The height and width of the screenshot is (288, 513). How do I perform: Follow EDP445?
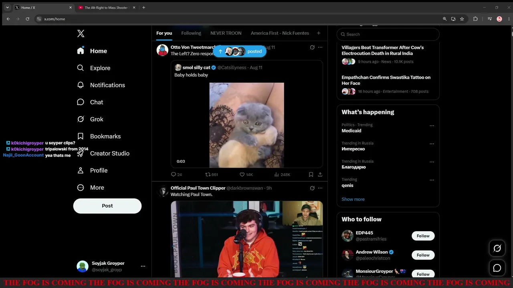(x=423, y=236)
